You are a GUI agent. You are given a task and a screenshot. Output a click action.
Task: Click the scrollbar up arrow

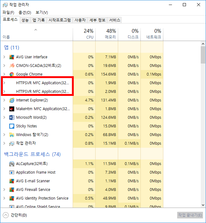coord(203,44)
